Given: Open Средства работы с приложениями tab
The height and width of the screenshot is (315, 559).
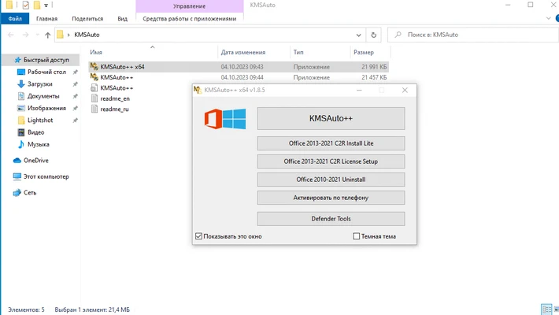Looking at the screenshot, I should (x=189, y=19).
